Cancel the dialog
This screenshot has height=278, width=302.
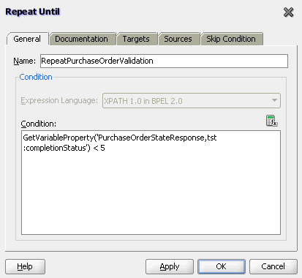(273, 266)
